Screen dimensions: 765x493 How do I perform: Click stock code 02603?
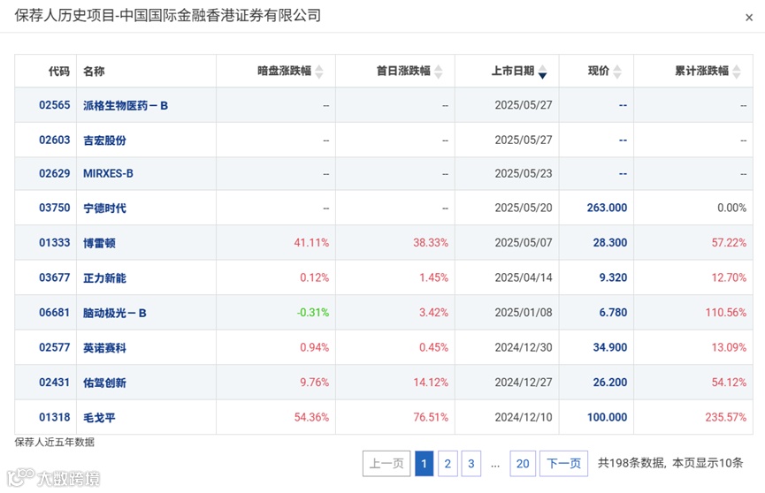click(55, 140)
